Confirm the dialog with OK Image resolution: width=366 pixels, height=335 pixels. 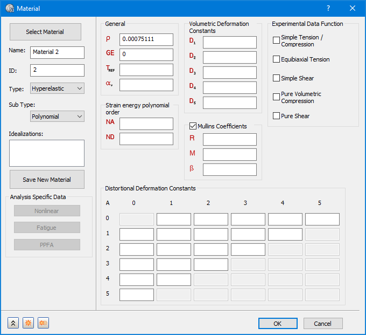[278, 324]
